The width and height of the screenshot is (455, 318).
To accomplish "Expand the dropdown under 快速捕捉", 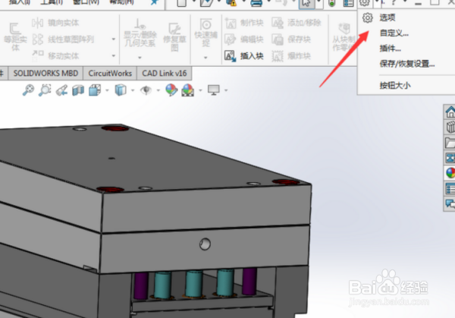I will [x=206, y=58].
